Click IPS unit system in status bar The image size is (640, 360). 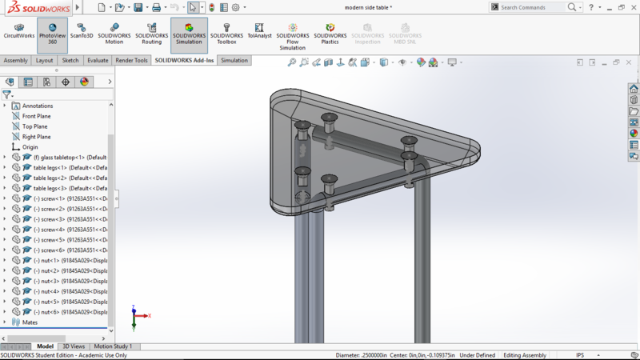[x=579, y=355]
